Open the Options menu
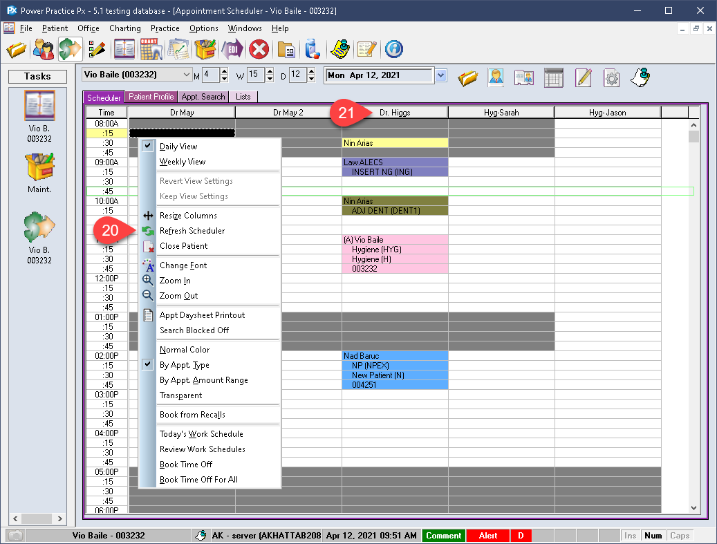717x544 pixels. click(204, 28)
